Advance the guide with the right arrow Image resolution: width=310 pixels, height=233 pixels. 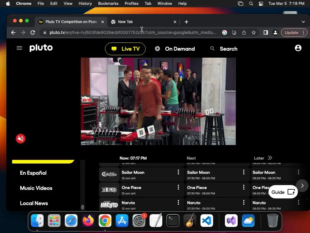pos(302,186)
